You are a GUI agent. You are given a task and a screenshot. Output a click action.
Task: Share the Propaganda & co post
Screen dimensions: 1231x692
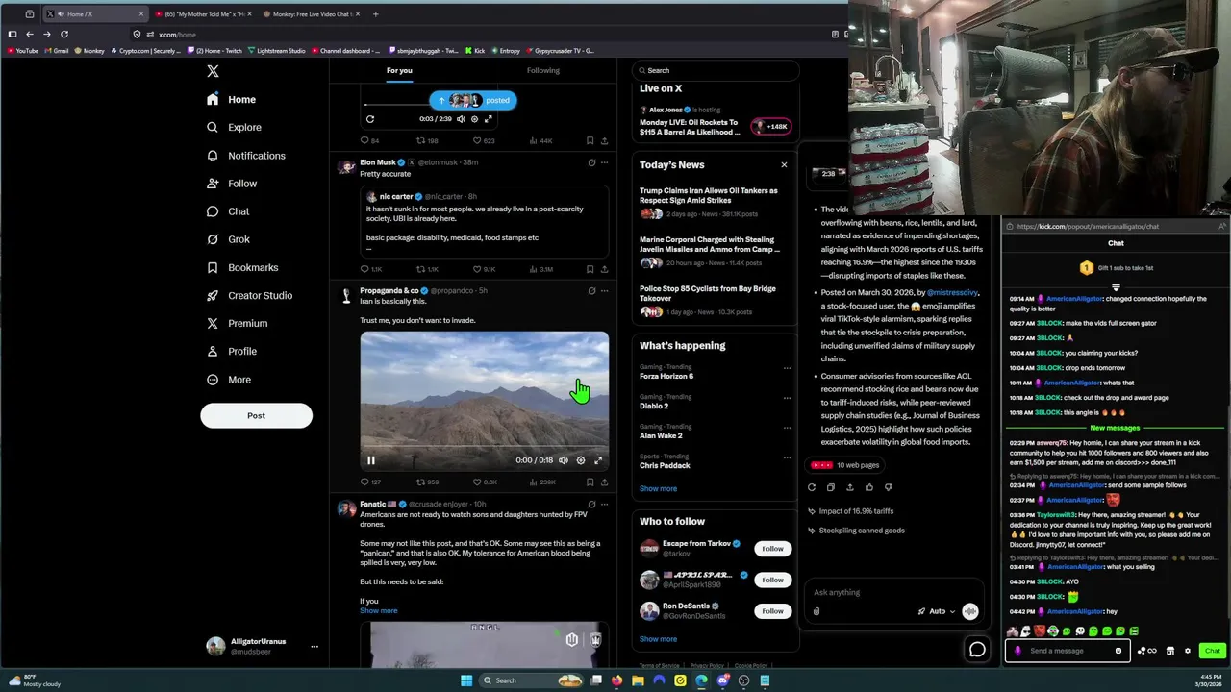pyautogui.click(x=604, y=482)
